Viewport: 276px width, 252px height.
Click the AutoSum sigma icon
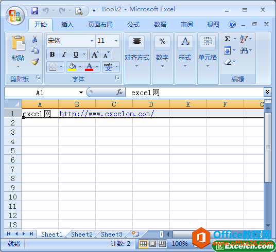pyautogui.click(x=228, y=39)
